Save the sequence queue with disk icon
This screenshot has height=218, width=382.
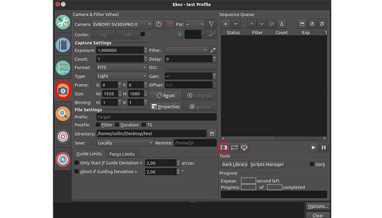pos(311,24)
